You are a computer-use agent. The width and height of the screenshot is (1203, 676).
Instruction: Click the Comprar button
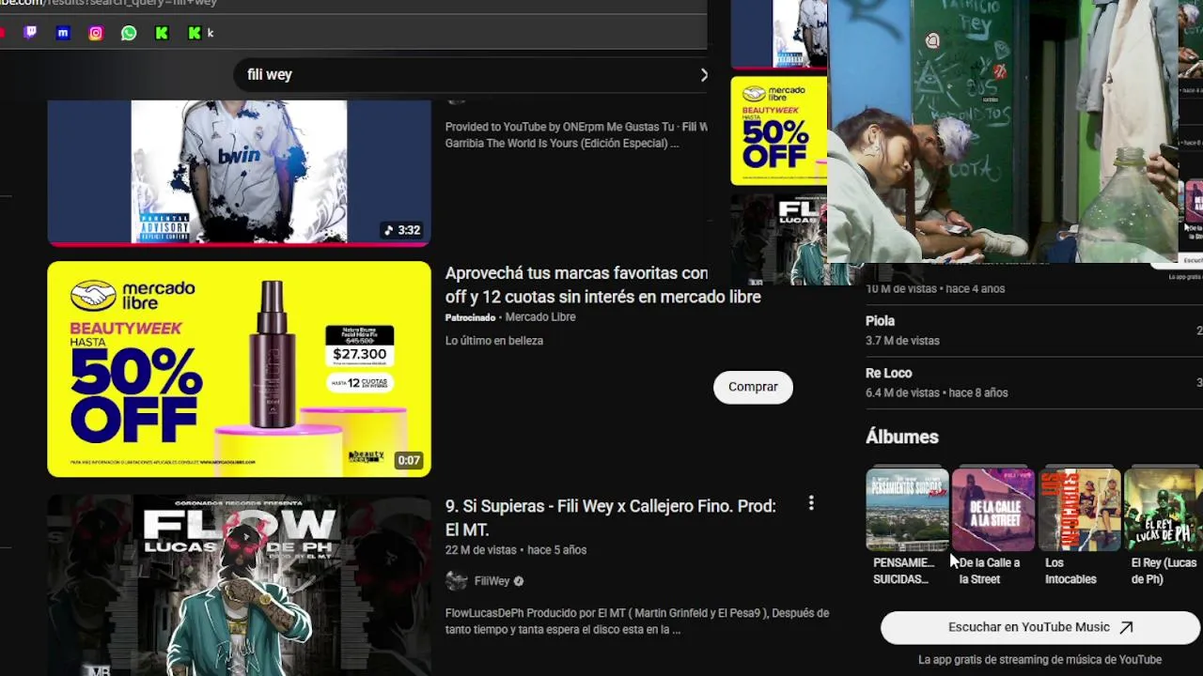pyautogui.click(x=753, y=387)
